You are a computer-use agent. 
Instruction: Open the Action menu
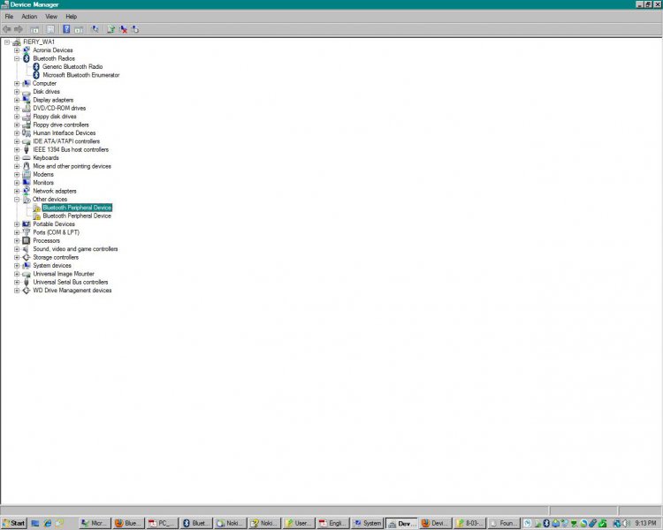29,17
